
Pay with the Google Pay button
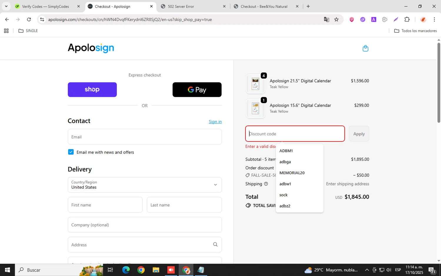coord(197,89)
